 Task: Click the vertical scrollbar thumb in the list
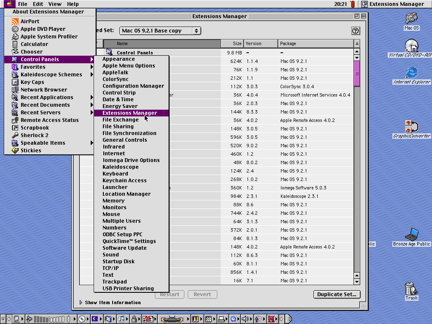(357, 73)
